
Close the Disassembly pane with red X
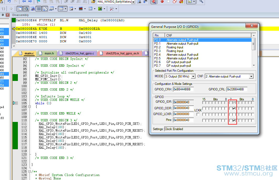8,15
